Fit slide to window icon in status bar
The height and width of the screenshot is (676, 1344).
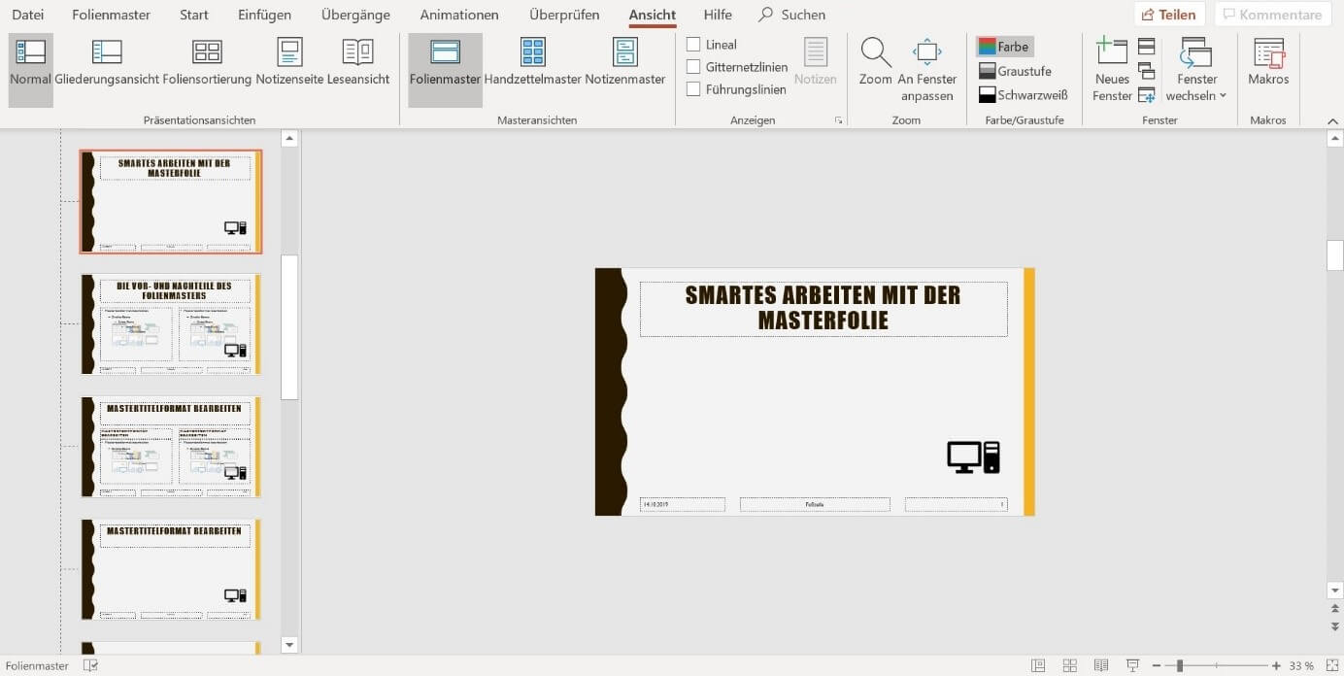(1330, 665)
